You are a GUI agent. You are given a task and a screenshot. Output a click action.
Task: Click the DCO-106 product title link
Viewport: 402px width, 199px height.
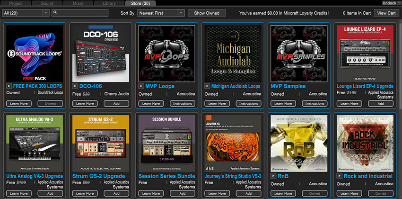pos(90,86)
